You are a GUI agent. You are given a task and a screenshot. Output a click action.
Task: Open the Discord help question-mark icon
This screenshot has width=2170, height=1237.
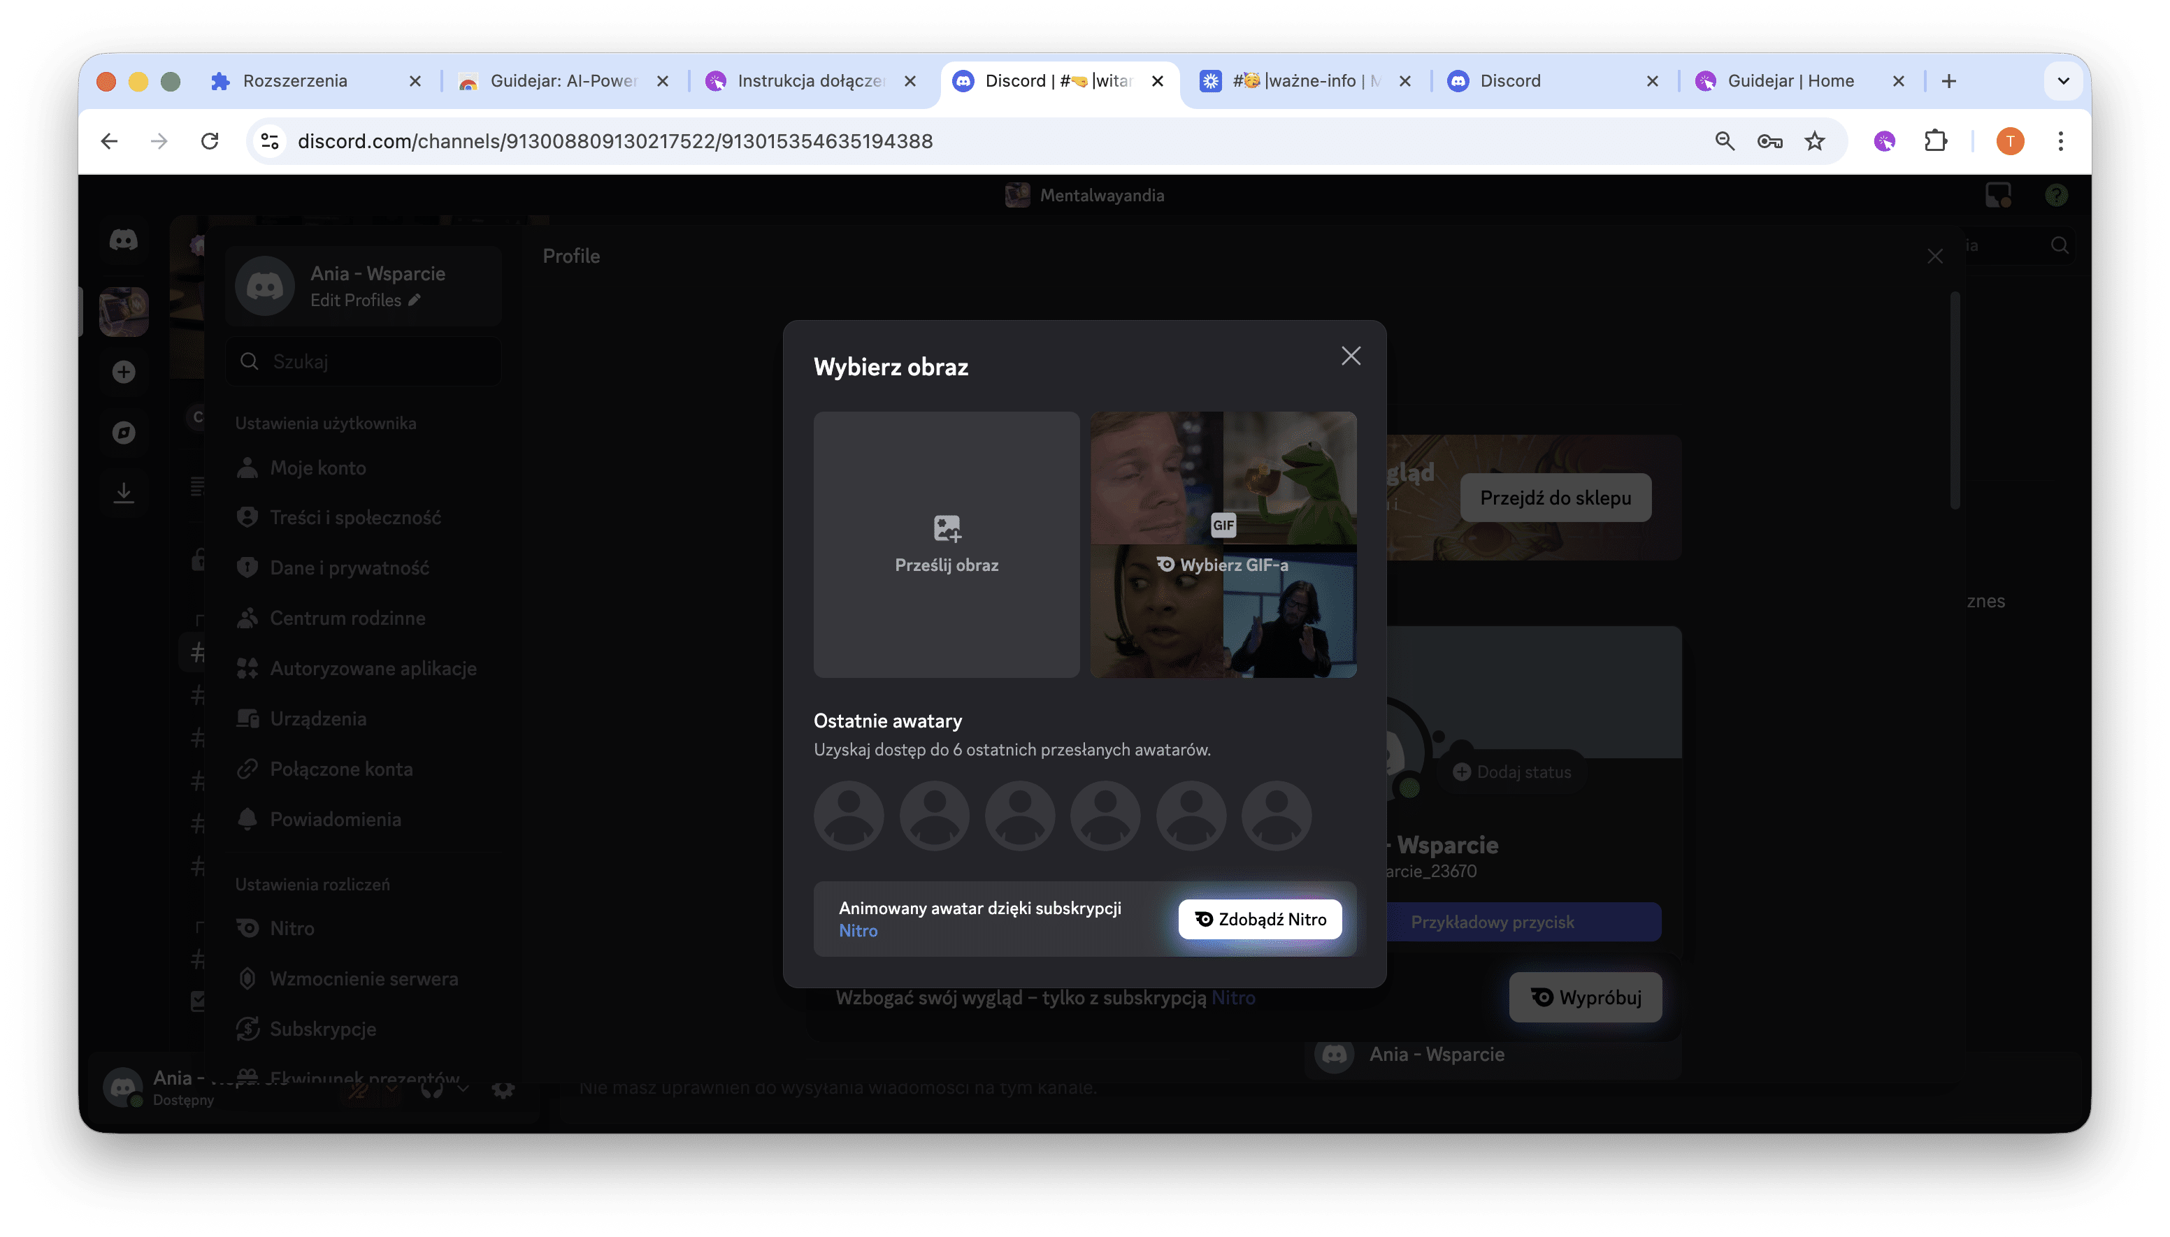(x=2055, y=196)
